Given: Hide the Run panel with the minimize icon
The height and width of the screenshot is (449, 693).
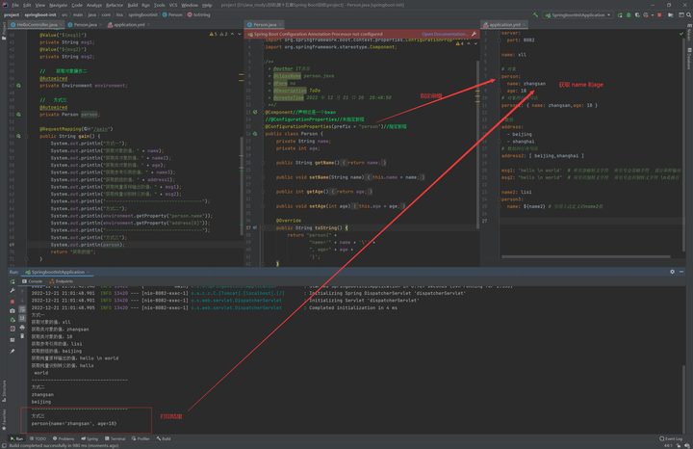Looking at the screenshot, I should click(x=681, y=272).
